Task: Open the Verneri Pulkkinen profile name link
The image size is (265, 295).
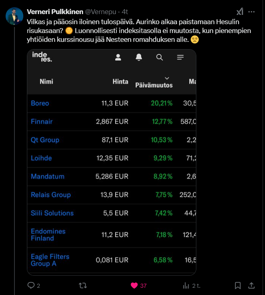Action: coord(55,11)
